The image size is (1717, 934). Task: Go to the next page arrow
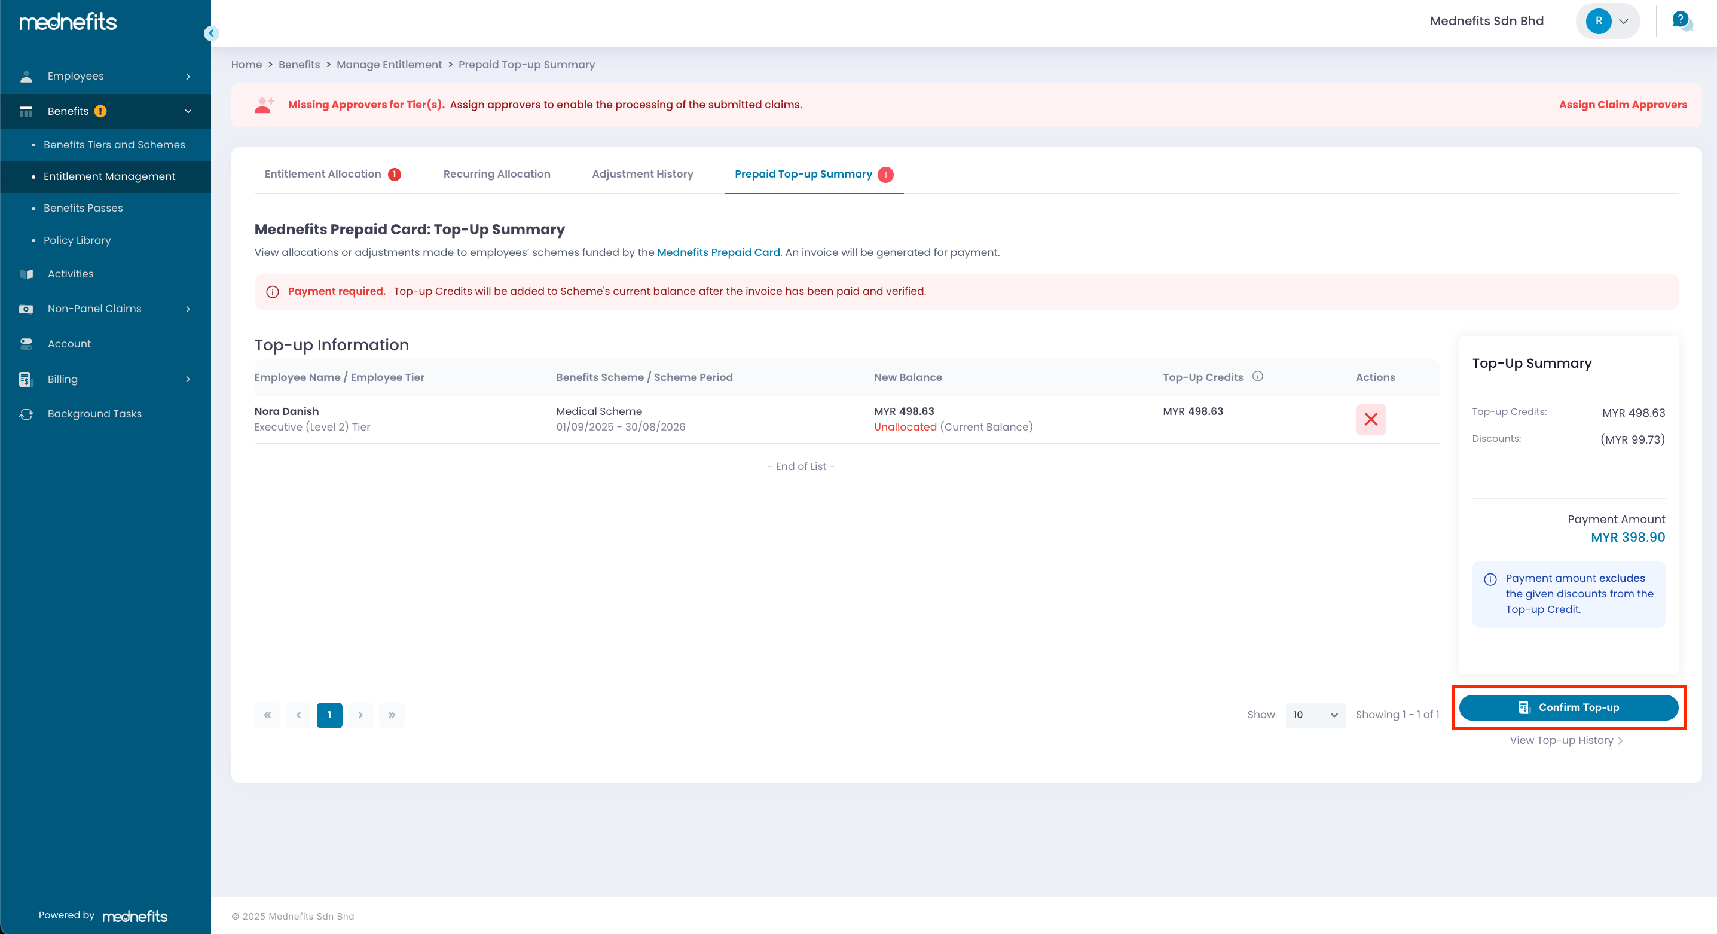pos(360,715)
